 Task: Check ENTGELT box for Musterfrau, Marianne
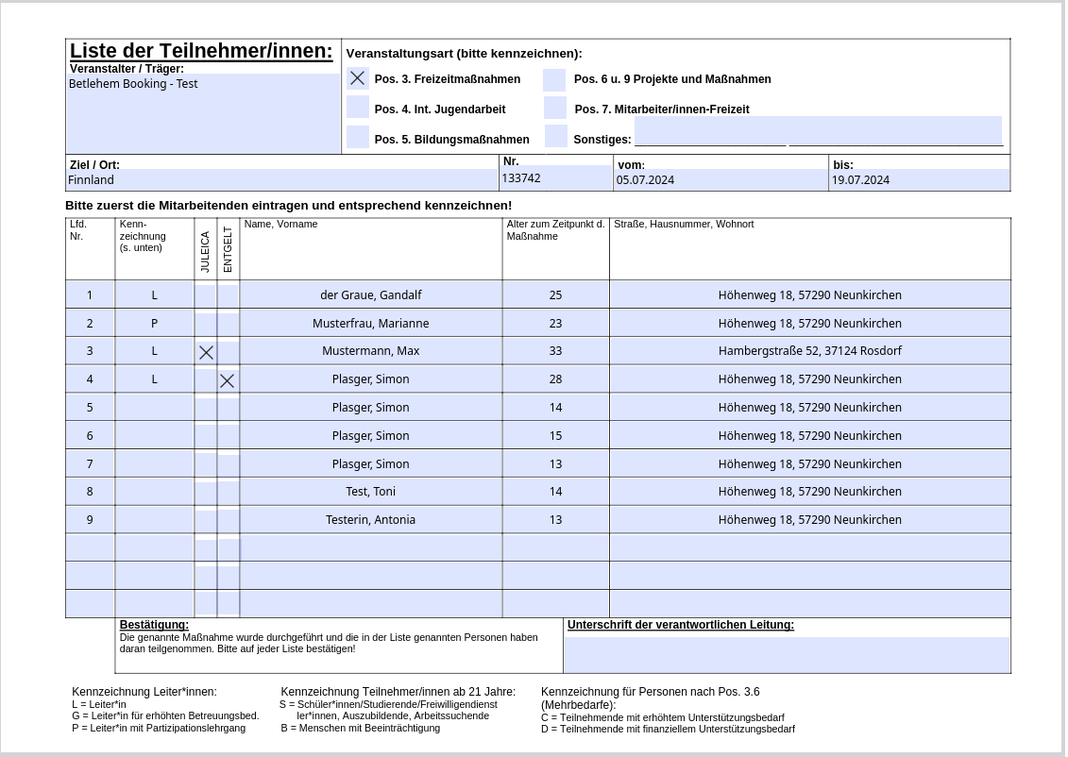click(228, 324)
